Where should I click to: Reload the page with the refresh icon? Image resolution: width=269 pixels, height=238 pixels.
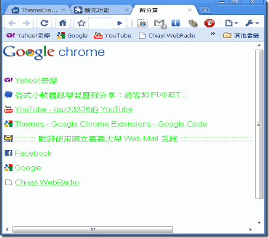click(44, 23)
